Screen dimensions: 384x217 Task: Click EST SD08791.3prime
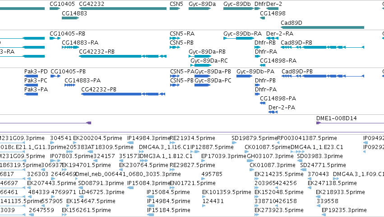(x=101, y=184)
